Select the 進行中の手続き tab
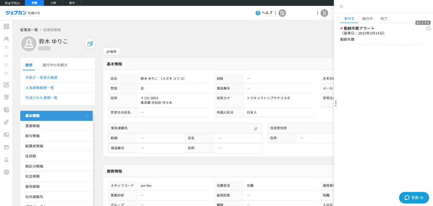 [x=55, y=65]
